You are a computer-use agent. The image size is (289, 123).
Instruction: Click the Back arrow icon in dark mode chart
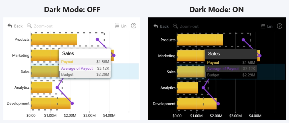tap(156, 26)
